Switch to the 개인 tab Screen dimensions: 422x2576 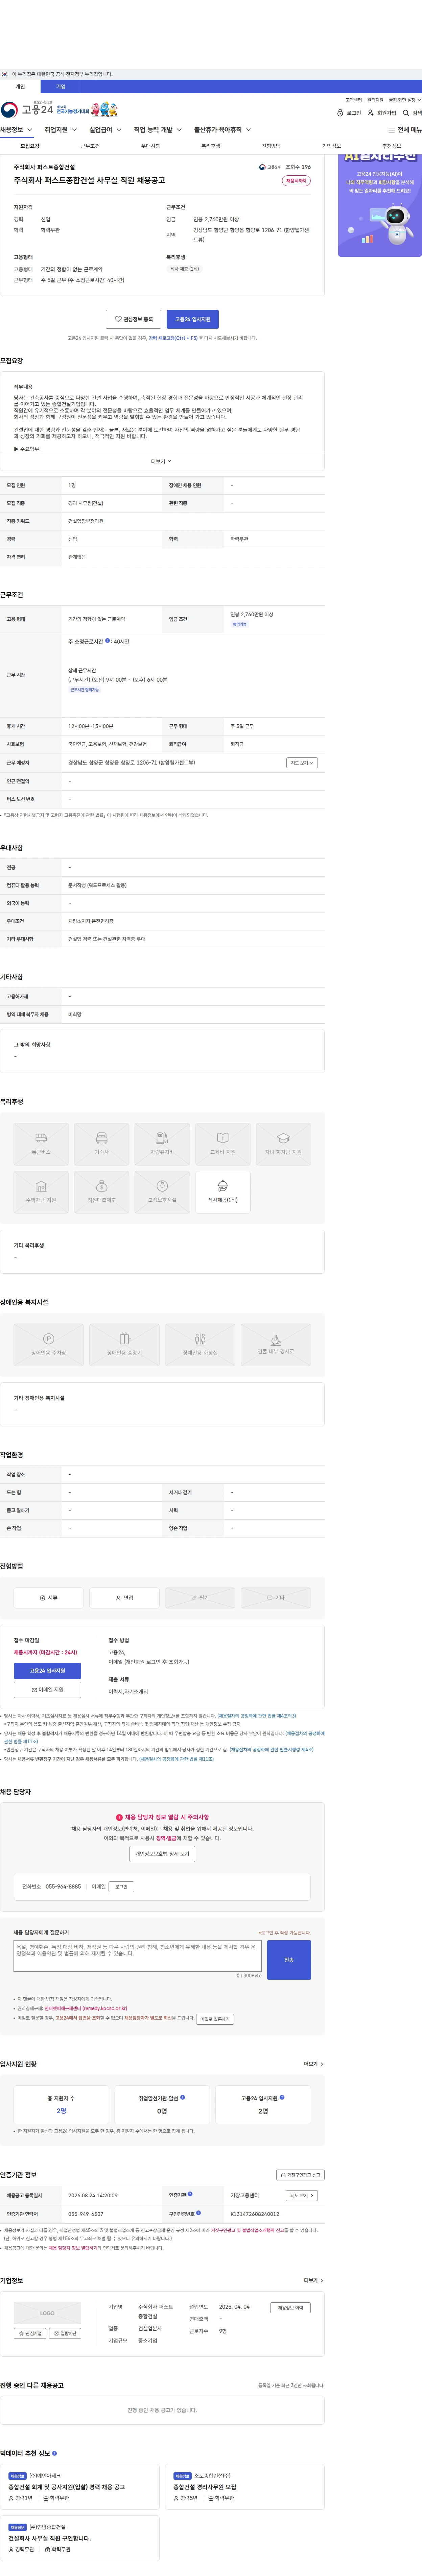coord(20,87)
